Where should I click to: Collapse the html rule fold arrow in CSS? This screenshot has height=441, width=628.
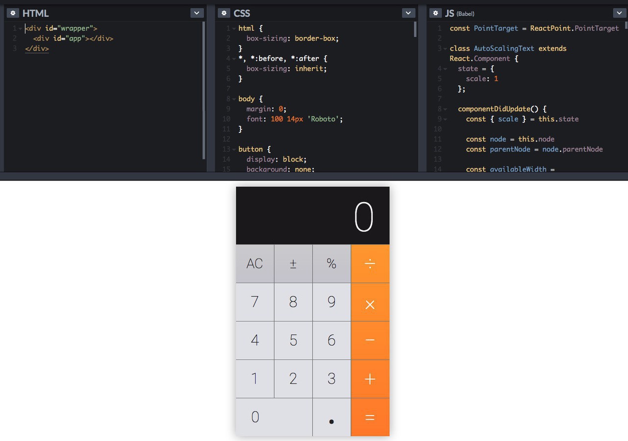point(234,29)
